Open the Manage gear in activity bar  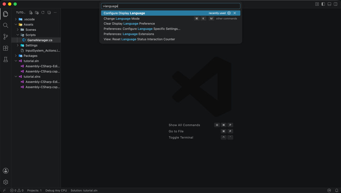(6, 182)
